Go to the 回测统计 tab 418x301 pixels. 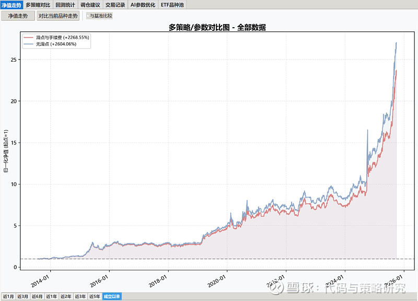pos(65,4)
